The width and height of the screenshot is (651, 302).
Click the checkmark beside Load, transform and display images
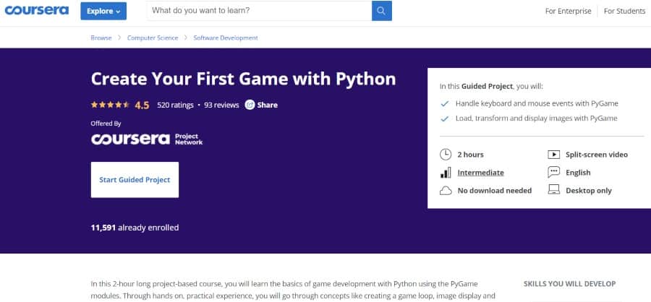(445, 118)
